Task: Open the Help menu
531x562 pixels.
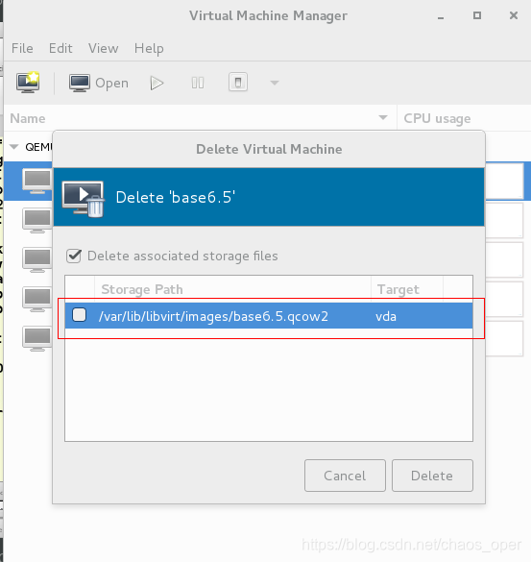Action: coord(149,48)
